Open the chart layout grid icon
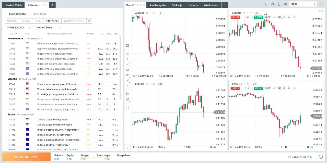Viewport: 327px width, 163px height. (x=127, y=46)
